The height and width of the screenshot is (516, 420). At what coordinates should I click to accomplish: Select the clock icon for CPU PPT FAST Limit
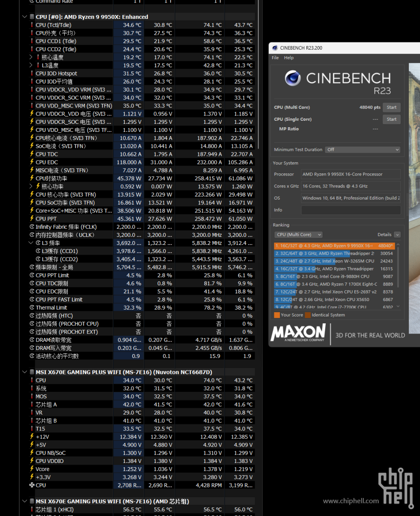[32, 299]
